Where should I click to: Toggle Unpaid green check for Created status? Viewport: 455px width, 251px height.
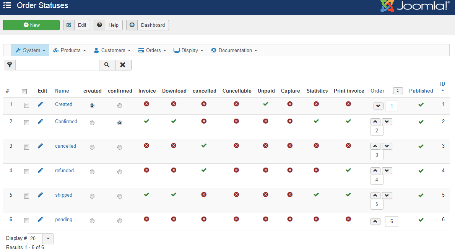(x=266, y=104)
